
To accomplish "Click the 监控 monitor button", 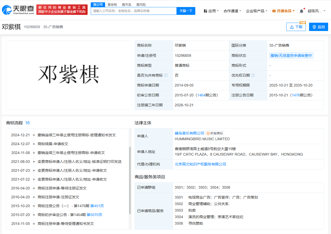I will (318, 27).
